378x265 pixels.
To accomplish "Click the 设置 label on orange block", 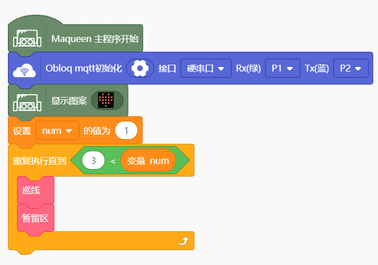I will pyautogui.click(x=22, y=131).
